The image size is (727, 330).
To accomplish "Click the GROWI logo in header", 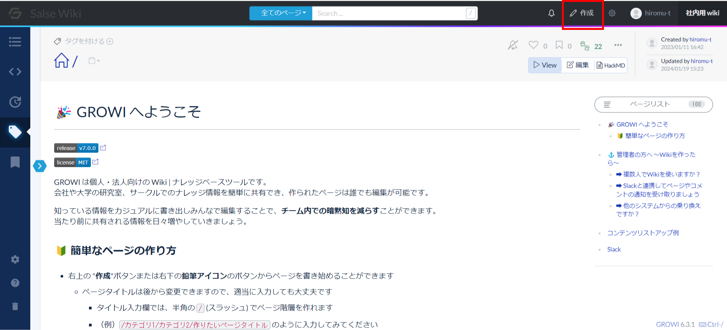I will pyautogui.click(x=15, y=13).
